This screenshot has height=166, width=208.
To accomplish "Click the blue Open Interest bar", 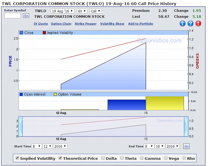I will coord(127,105).
